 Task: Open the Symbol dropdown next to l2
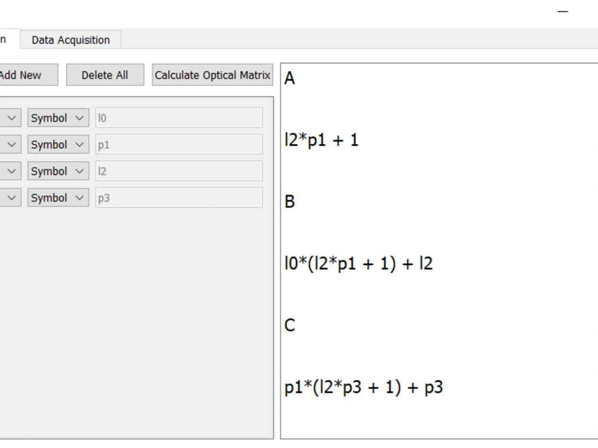coord(57,171)
